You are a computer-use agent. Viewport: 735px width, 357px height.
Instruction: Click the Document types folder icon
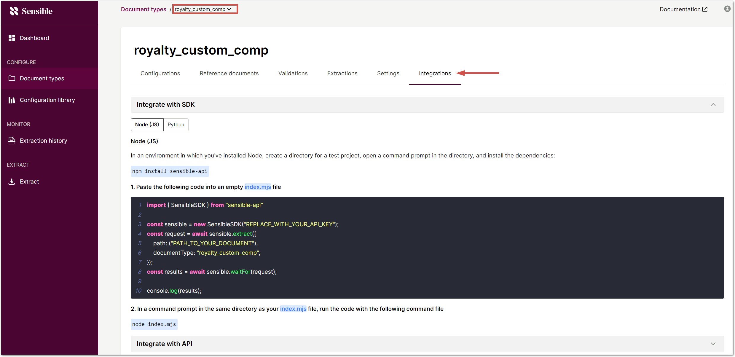[x=12, y=78]
